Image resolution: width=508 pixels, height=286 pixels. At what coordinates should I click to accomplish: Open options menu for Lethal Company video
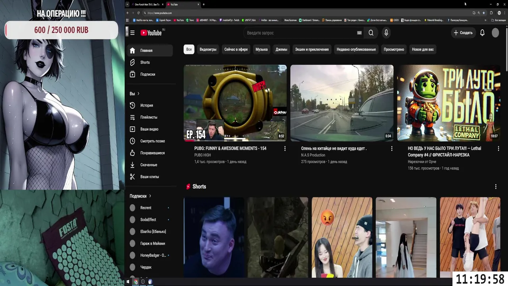pyautogui.click(x=498, y=149)
